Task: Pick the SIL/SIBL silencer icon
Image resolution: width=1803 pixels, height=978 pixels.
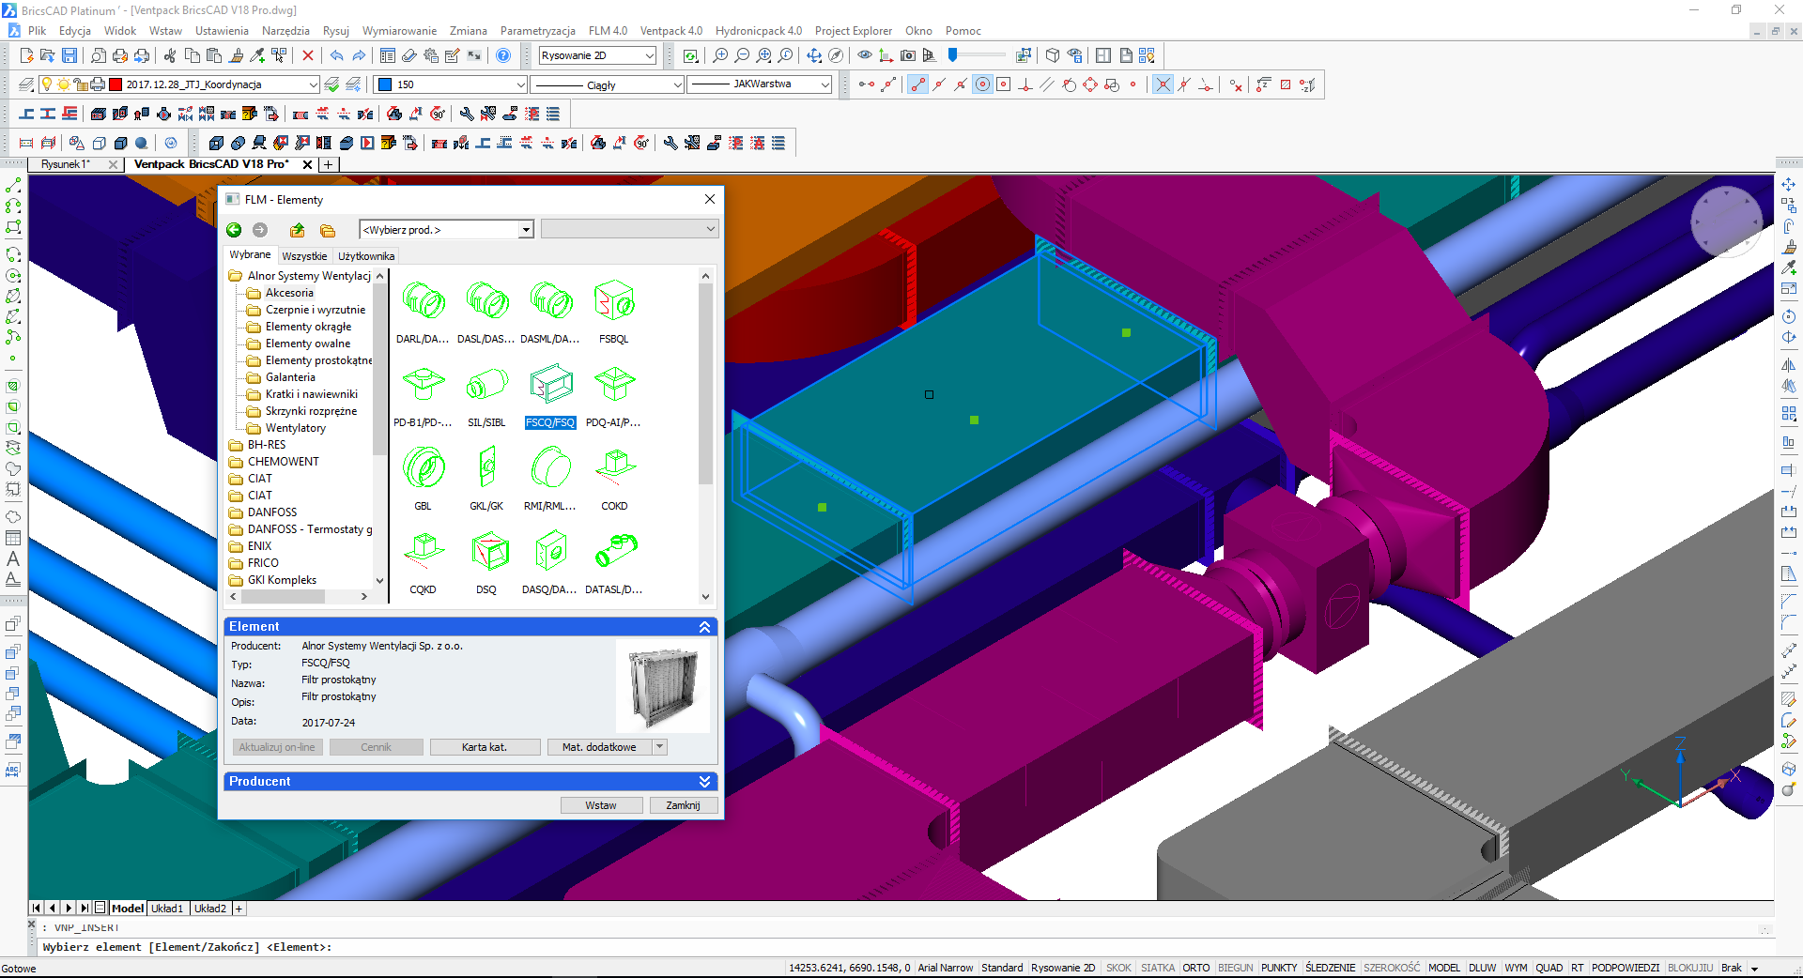Action: (x=486, y=385)
